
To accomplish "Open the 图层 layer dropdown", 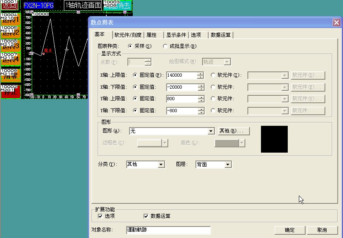I will click(228, 165).
